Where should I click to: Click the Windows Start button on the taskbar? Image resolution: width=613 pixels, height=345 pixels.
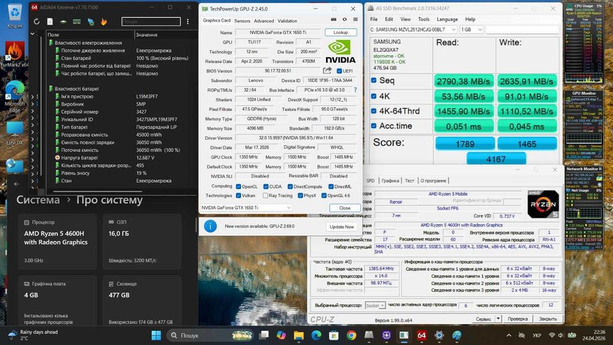(x=156, y=335)
